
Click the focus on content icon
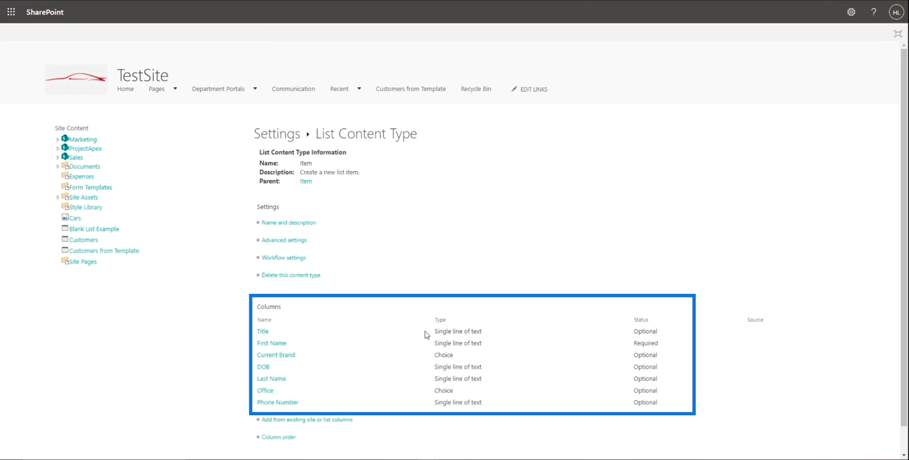(898, 34)
